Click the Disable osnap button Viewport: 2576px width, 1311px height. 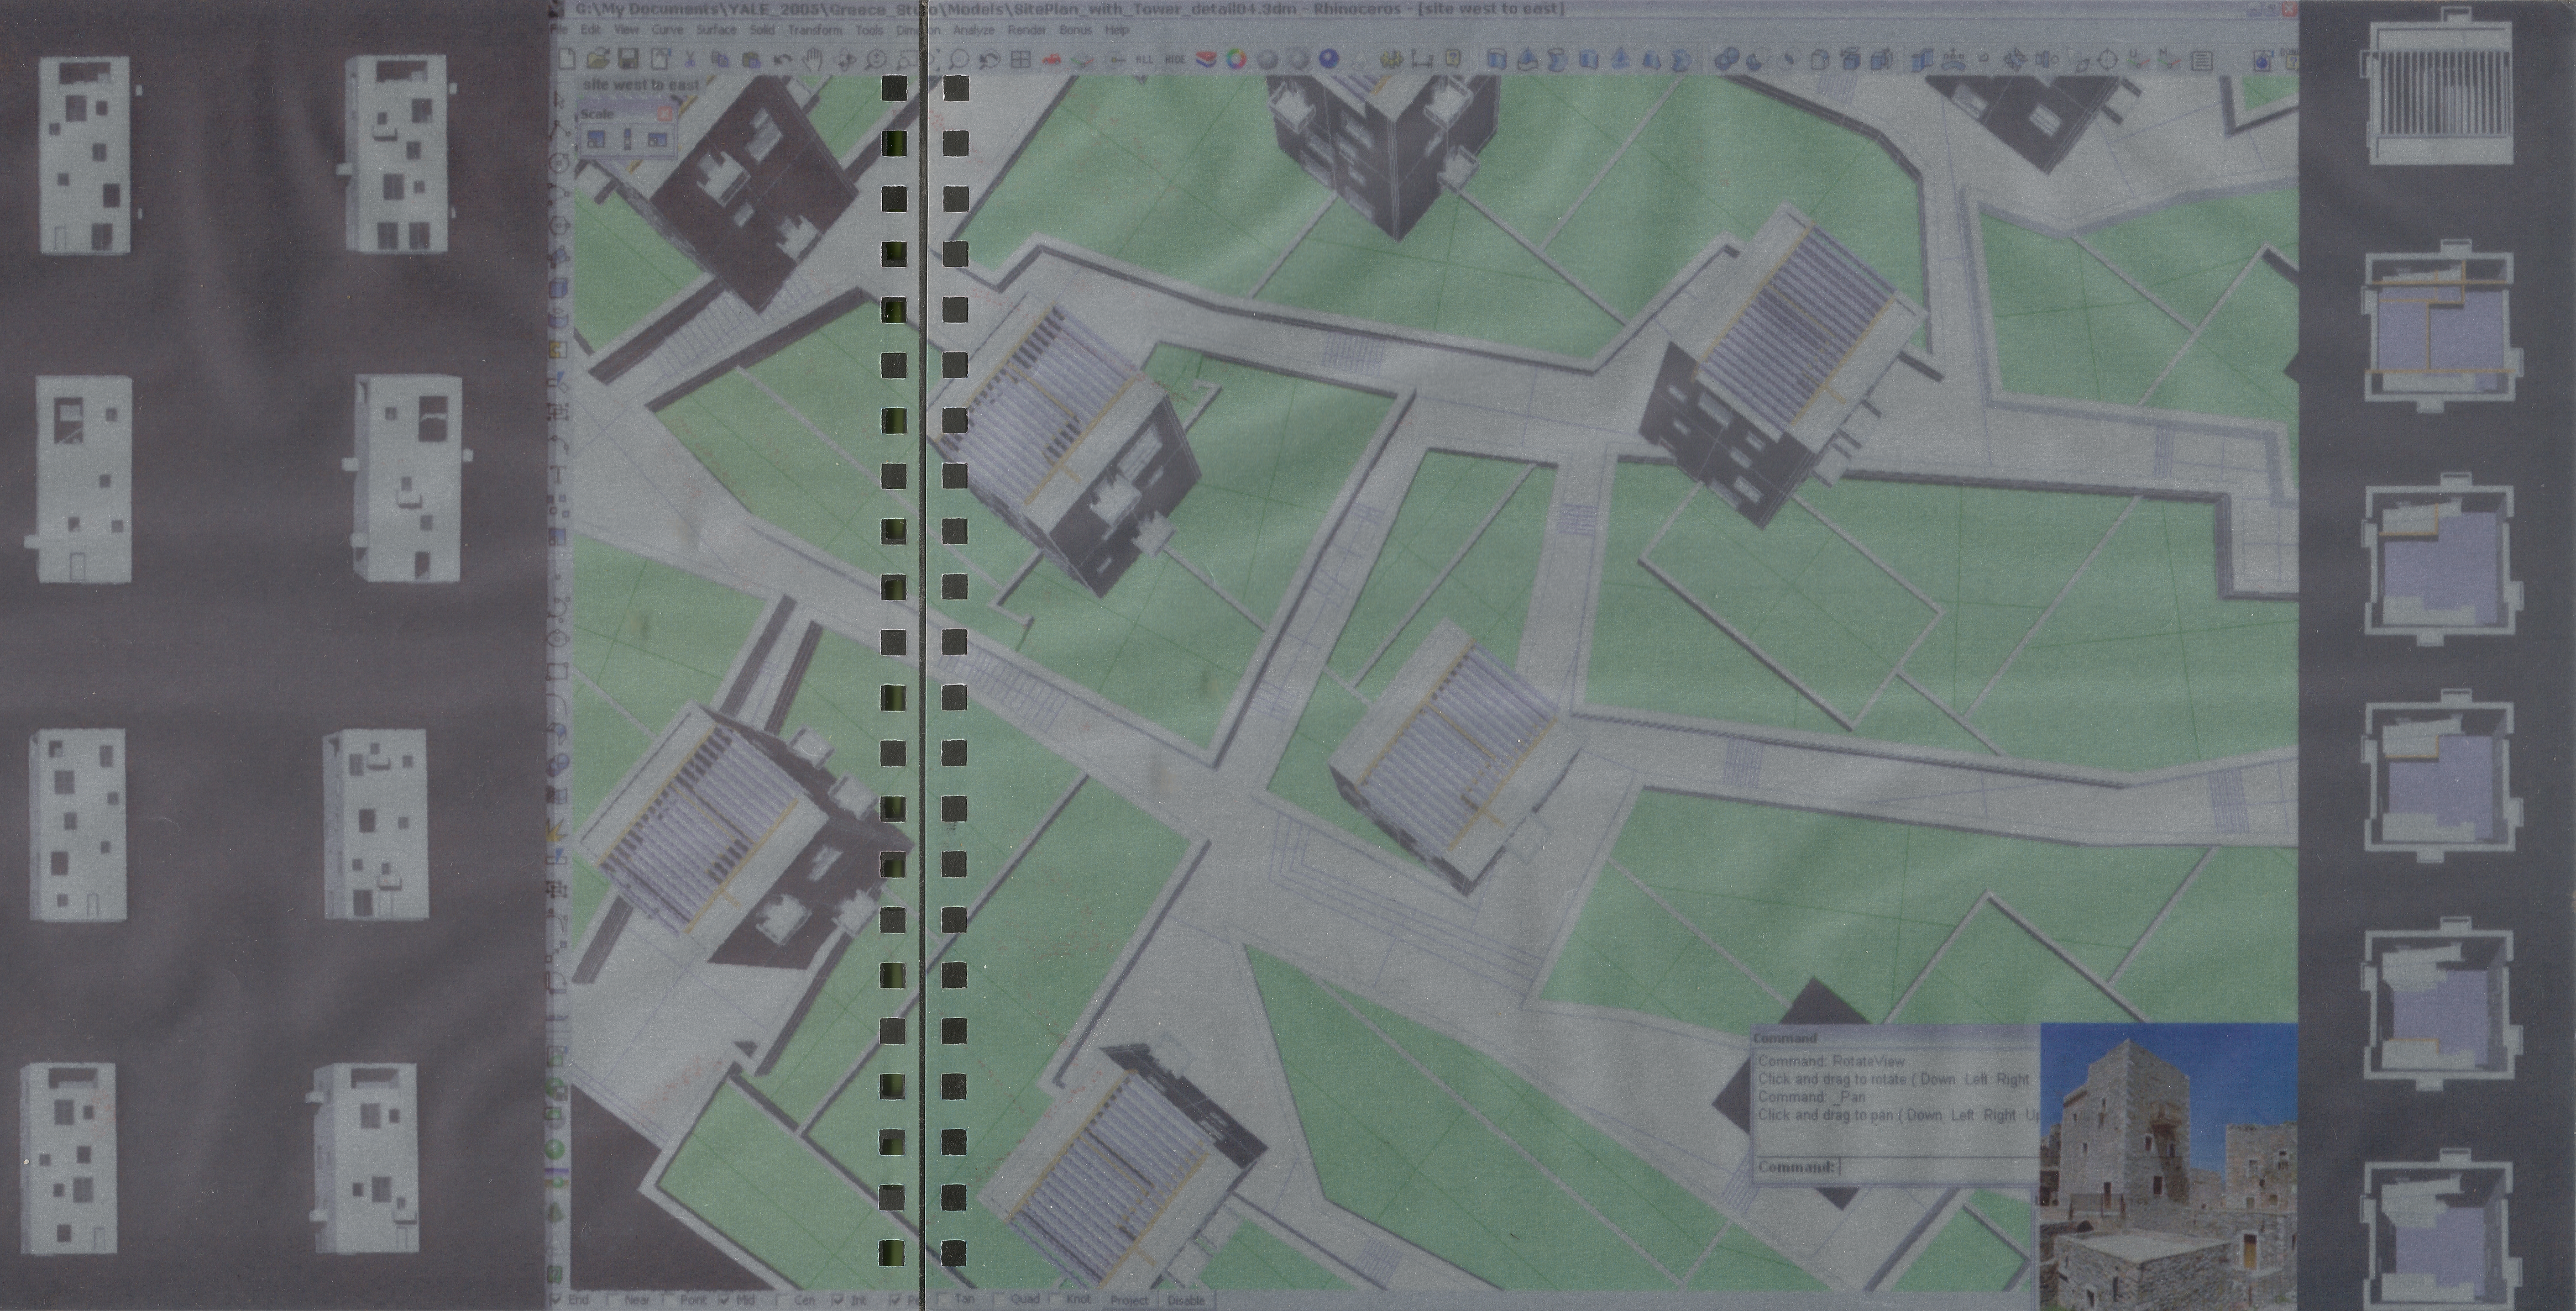(x=1186, y=1301)
